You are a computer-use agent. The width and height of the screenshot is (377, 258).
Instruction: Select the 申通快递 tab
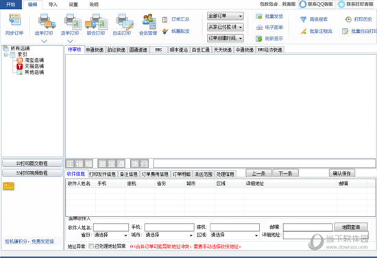95,50
